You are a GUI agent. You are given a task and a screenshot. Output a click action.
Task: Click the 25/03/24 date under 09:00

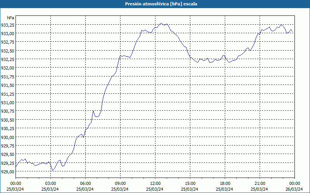[120, 189]
